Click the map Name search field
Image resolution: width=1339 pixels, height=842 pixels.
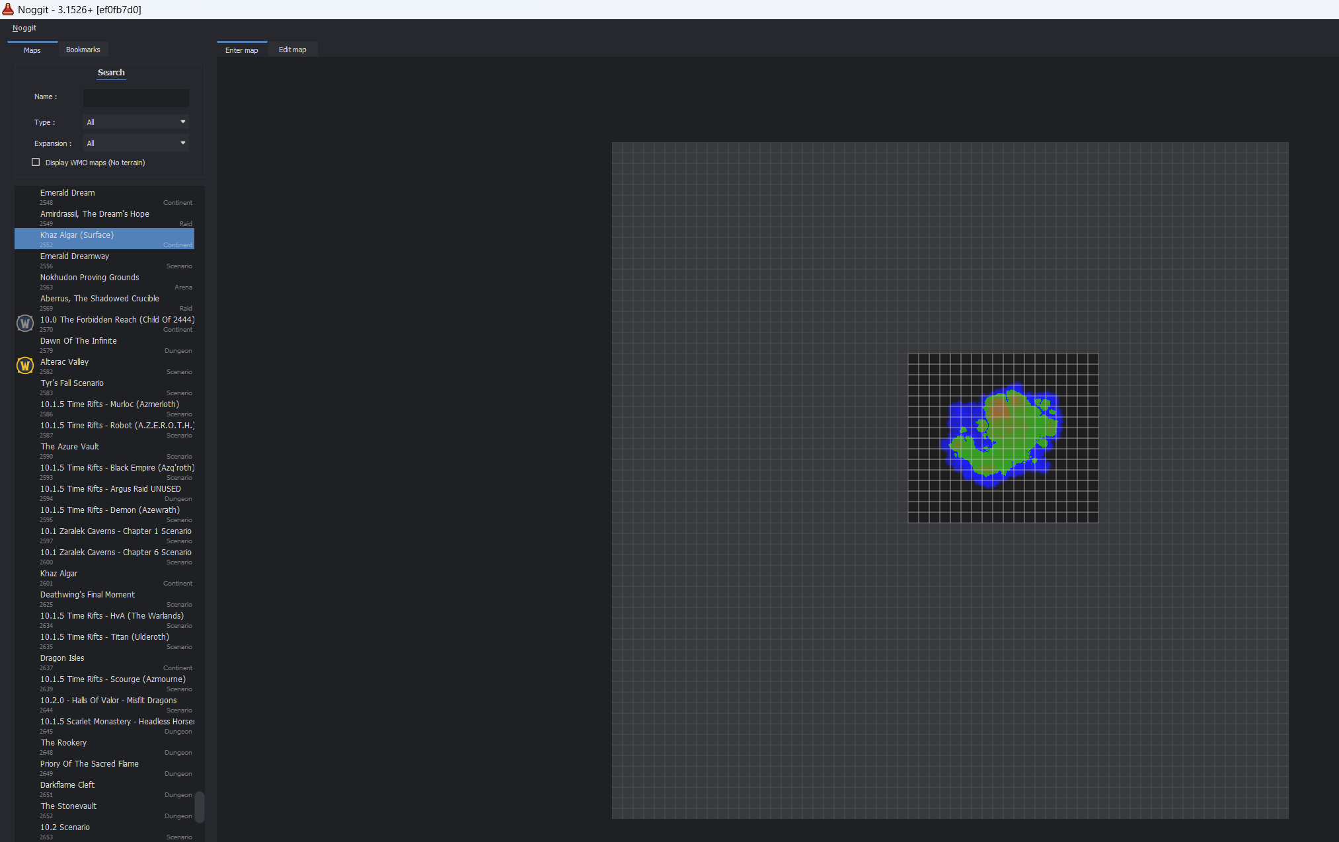[x=136, y=98]
